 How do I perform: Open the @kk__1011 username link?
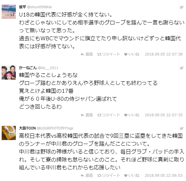tap(48, 68)
